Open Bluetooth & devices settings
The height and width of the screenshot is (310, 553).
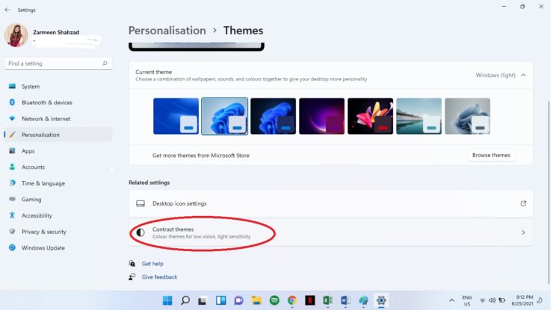(46, 102)
